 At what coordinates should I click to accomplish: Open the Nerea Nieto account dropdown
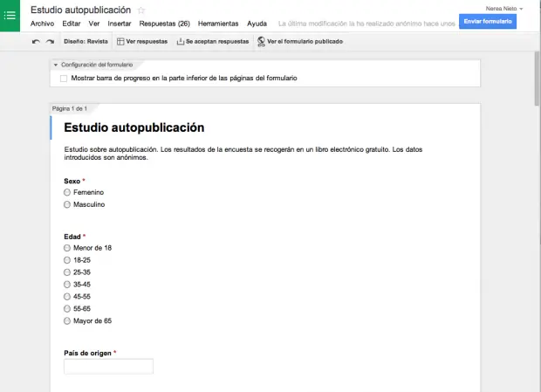tap(503, 8)
